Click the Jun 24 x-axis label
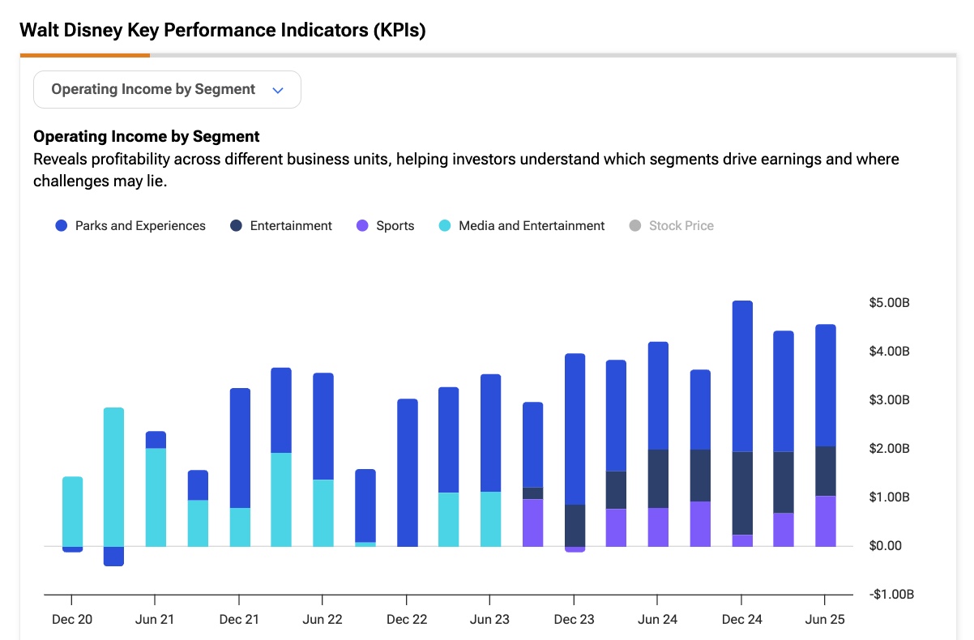Viewport: 974px width, 640px height. click(658, 620)
